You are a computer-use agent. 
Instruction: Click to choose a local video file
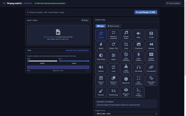click(x=50, y=37)
